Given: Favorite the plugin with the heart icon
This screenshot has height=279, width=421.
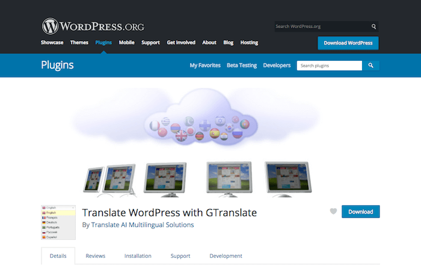Looking at the screenshot, I should pos(333,211).
